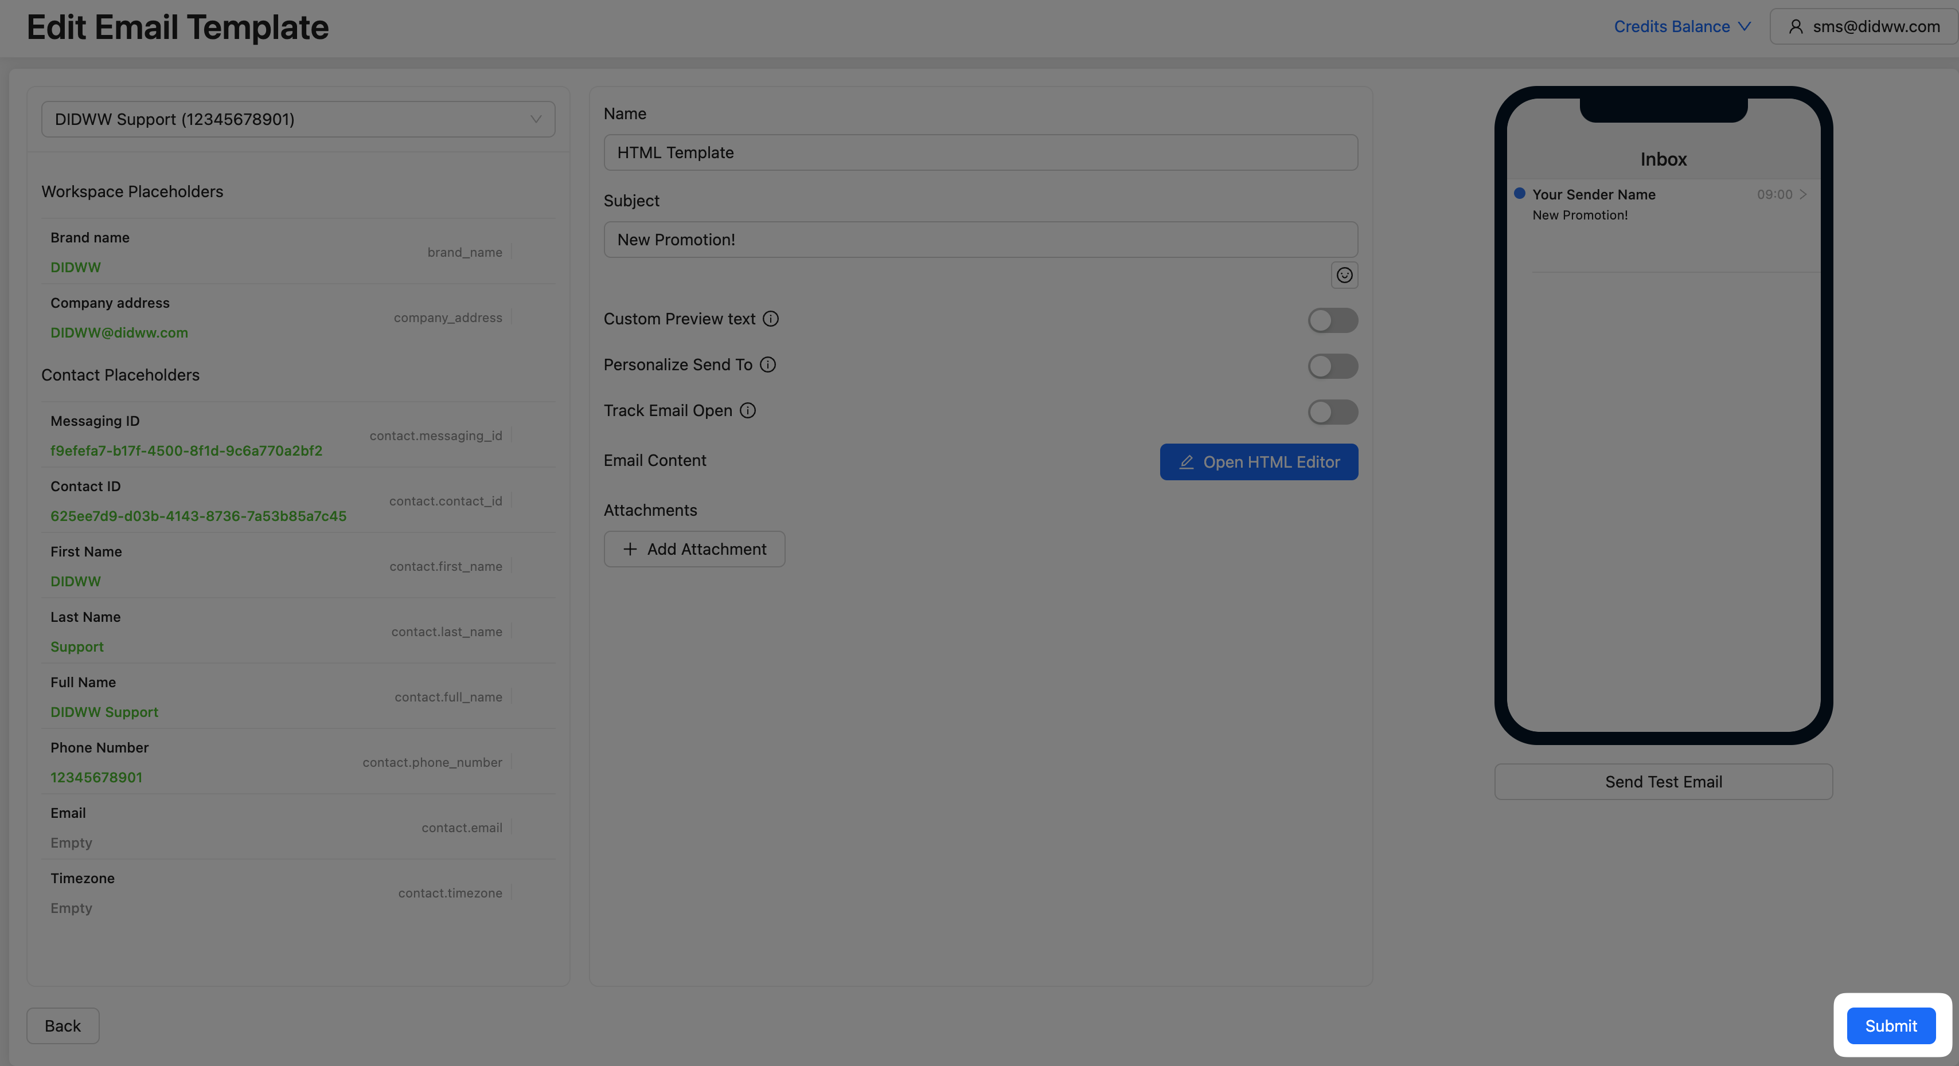Viewport: 1959px width, 1066px height.
Task: Click the Send Test Email button
Action: [x=1663, y=782]
